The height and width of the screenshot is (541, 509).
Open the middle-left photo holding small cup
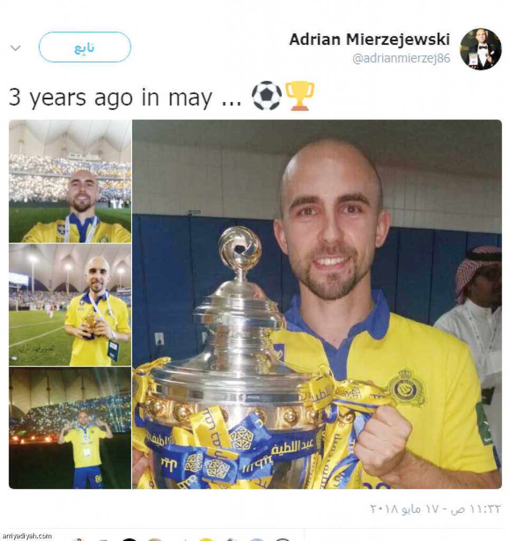(x=70, y=305)
